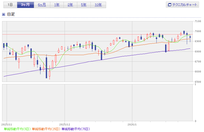
Task: Click the 7100 price axis label
Action: pyautogui.click(x=198, y=21)
